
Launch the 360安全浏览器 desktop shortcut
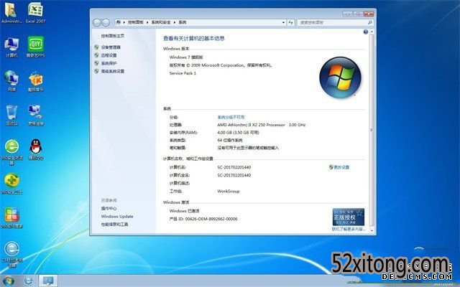pos(11,151)
